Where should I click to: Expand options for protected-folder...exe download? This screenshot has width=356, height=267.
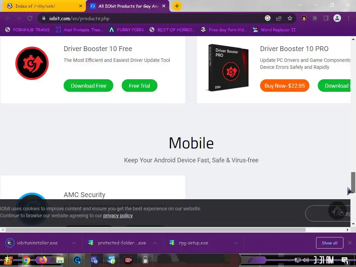[155, 243]
